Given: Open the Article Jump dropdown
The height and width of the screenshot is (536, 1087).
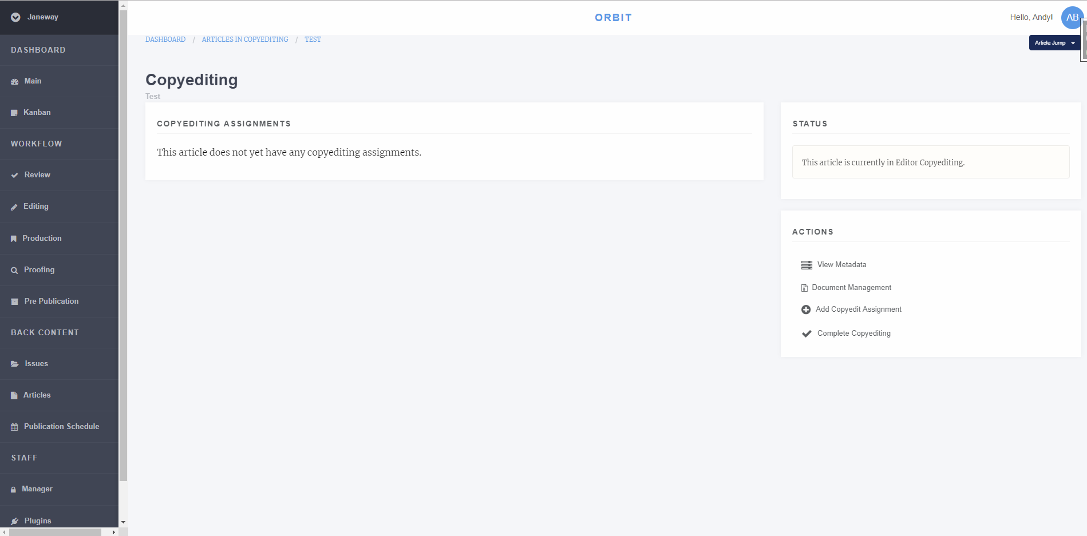Looking at the screenshot, I should tap(1054, 43).
